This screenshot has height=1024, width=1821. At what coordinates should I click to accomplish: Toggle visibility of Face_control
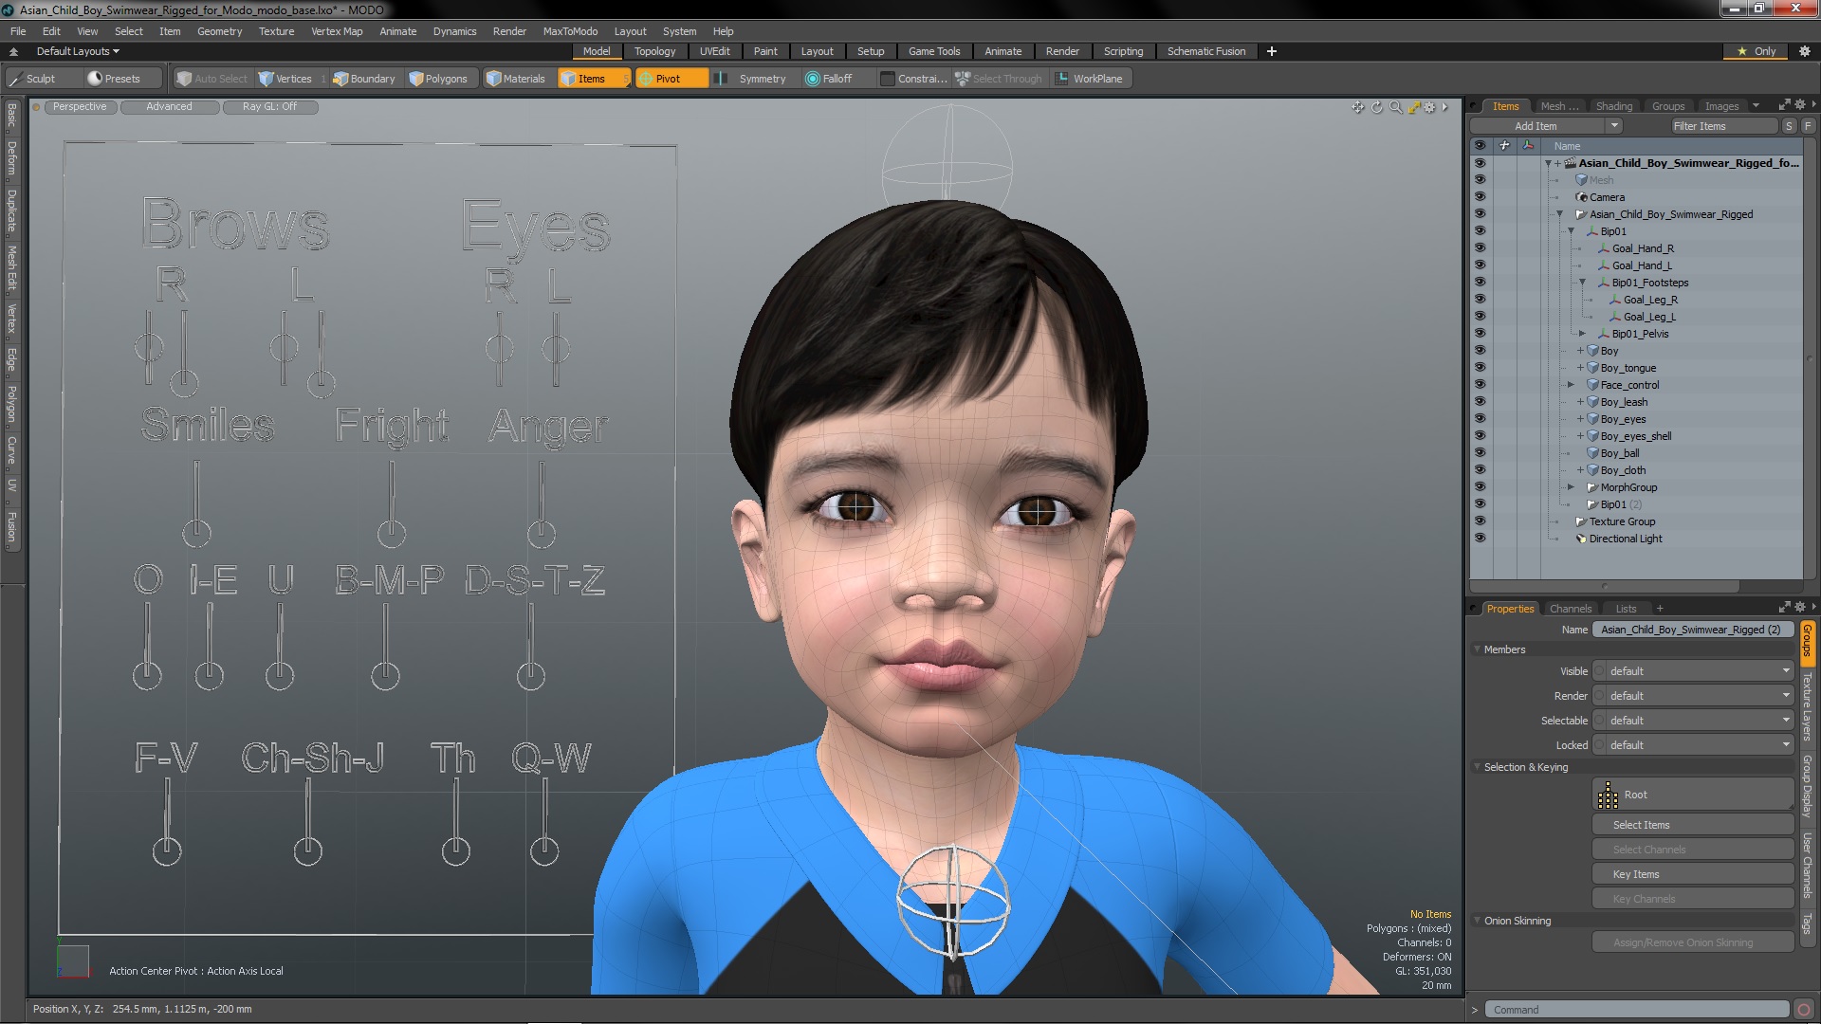click(1480, 385)
